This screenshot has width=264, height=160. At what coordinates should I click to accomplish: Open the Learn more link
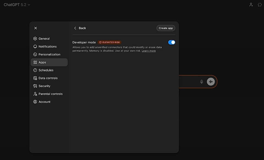(x=148, y=50)
